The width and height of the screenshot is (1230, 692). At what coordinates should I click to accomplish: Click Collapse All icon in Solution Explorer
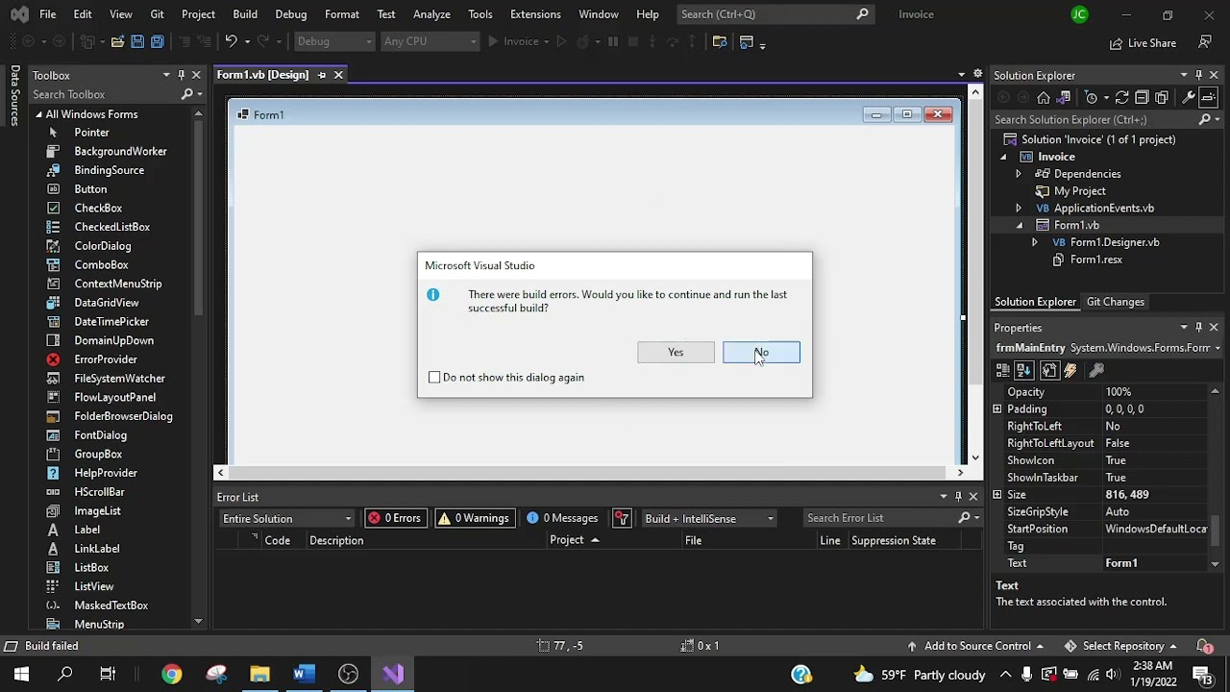coord(1142,98)
